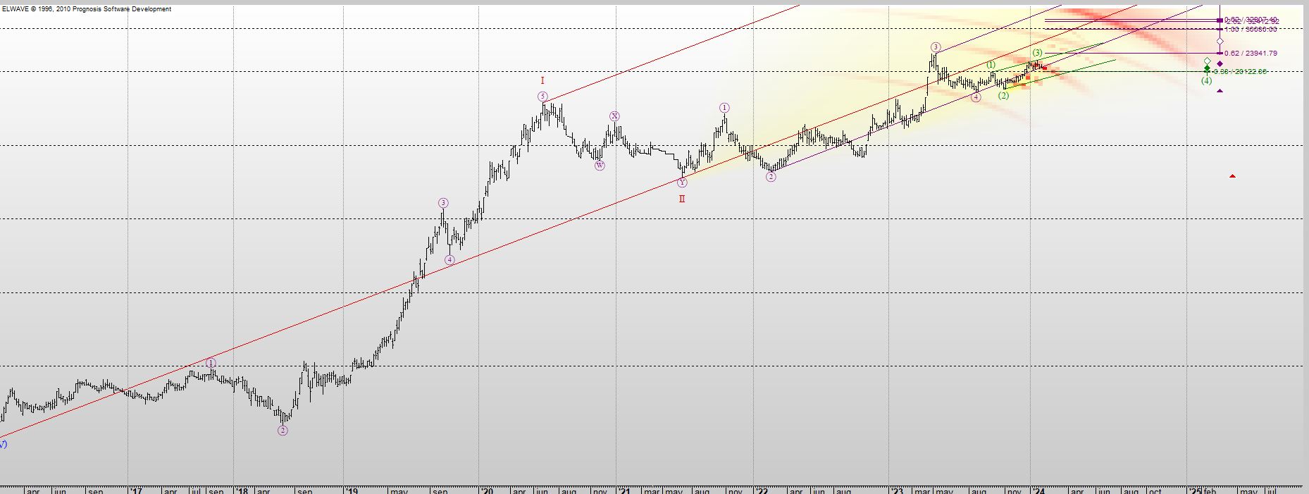Viewport: 1309px width, 494px height.
Task: Click the '20 year label on the time axis
Action: click(x=485, y=490)
